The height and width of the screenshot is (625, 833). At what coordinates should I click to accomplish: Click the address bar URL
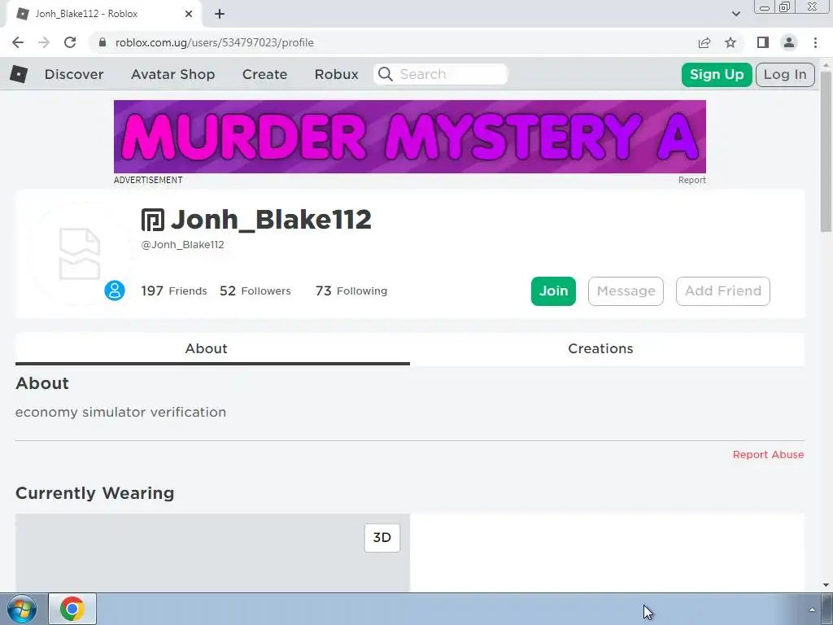pos(214,42)
